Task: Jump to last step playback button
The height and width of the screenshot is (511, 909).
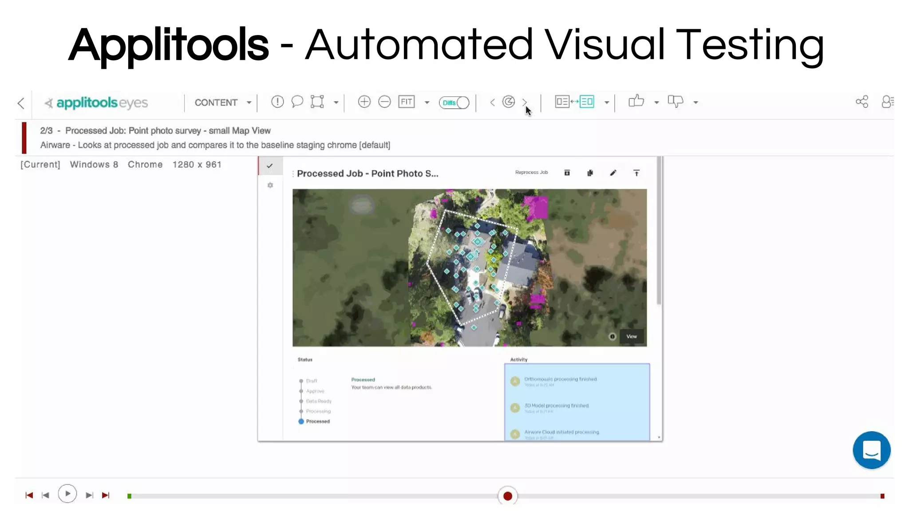Action: pos(106,495)
